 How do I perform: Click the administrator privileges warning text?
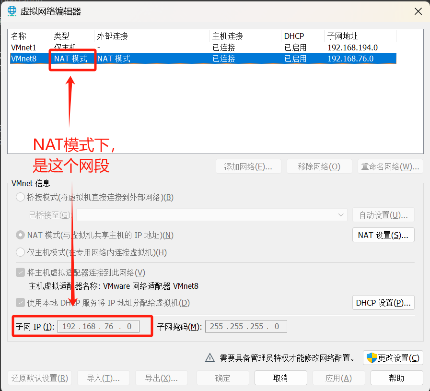pos(288,358)
